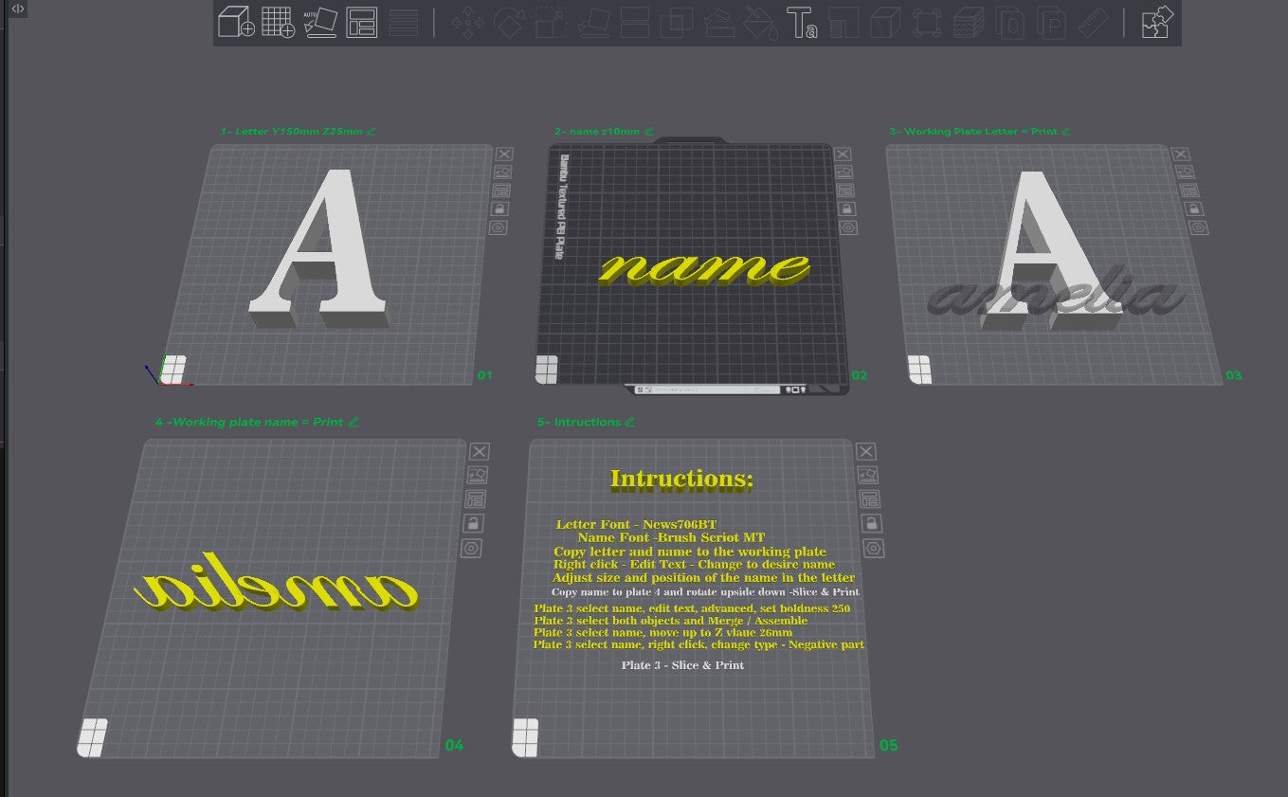Remove plate 05 using its X icon
Image resolution: width=1288 pixels, height=797 pixels.
(865, 451)
